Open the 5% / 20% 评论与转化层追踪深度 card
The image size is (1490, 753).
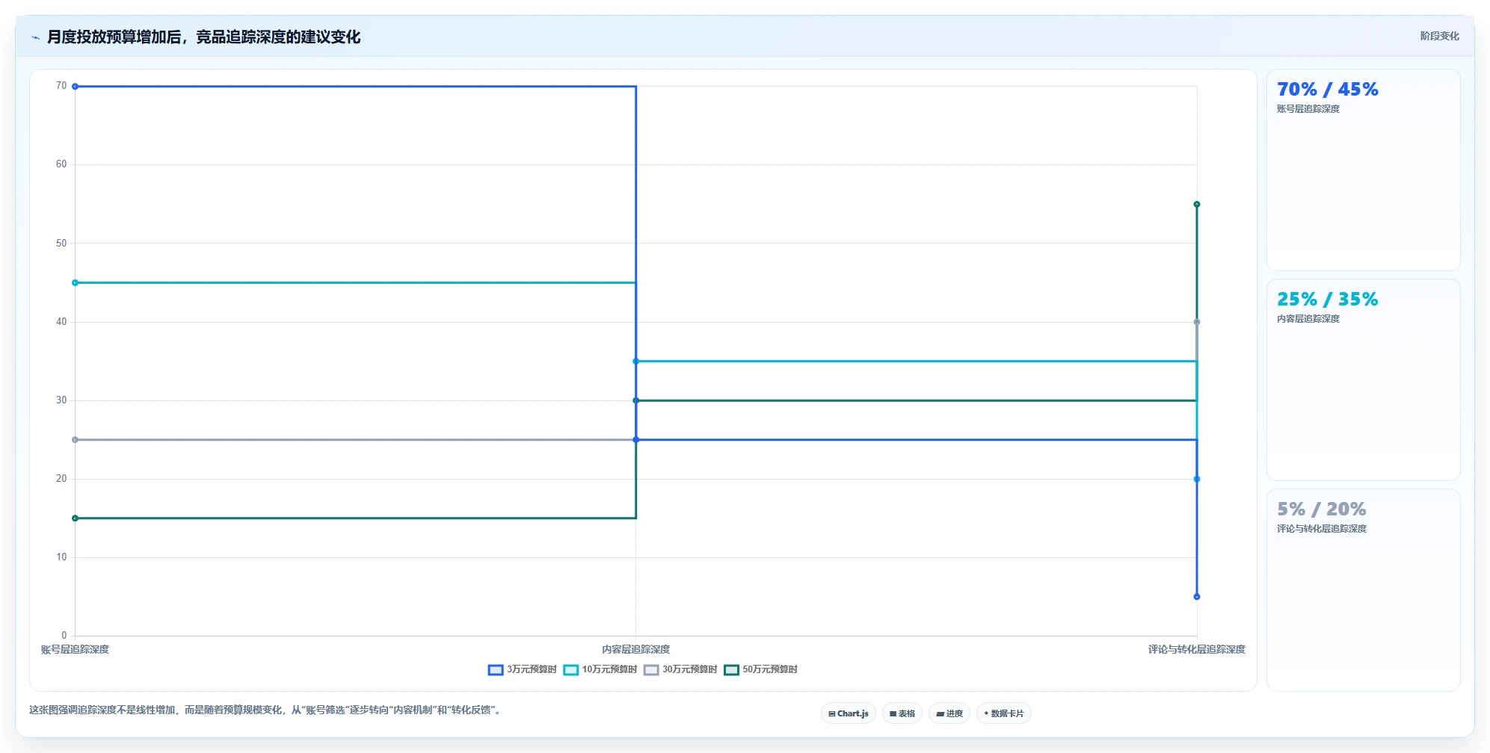click(1363, 590)
